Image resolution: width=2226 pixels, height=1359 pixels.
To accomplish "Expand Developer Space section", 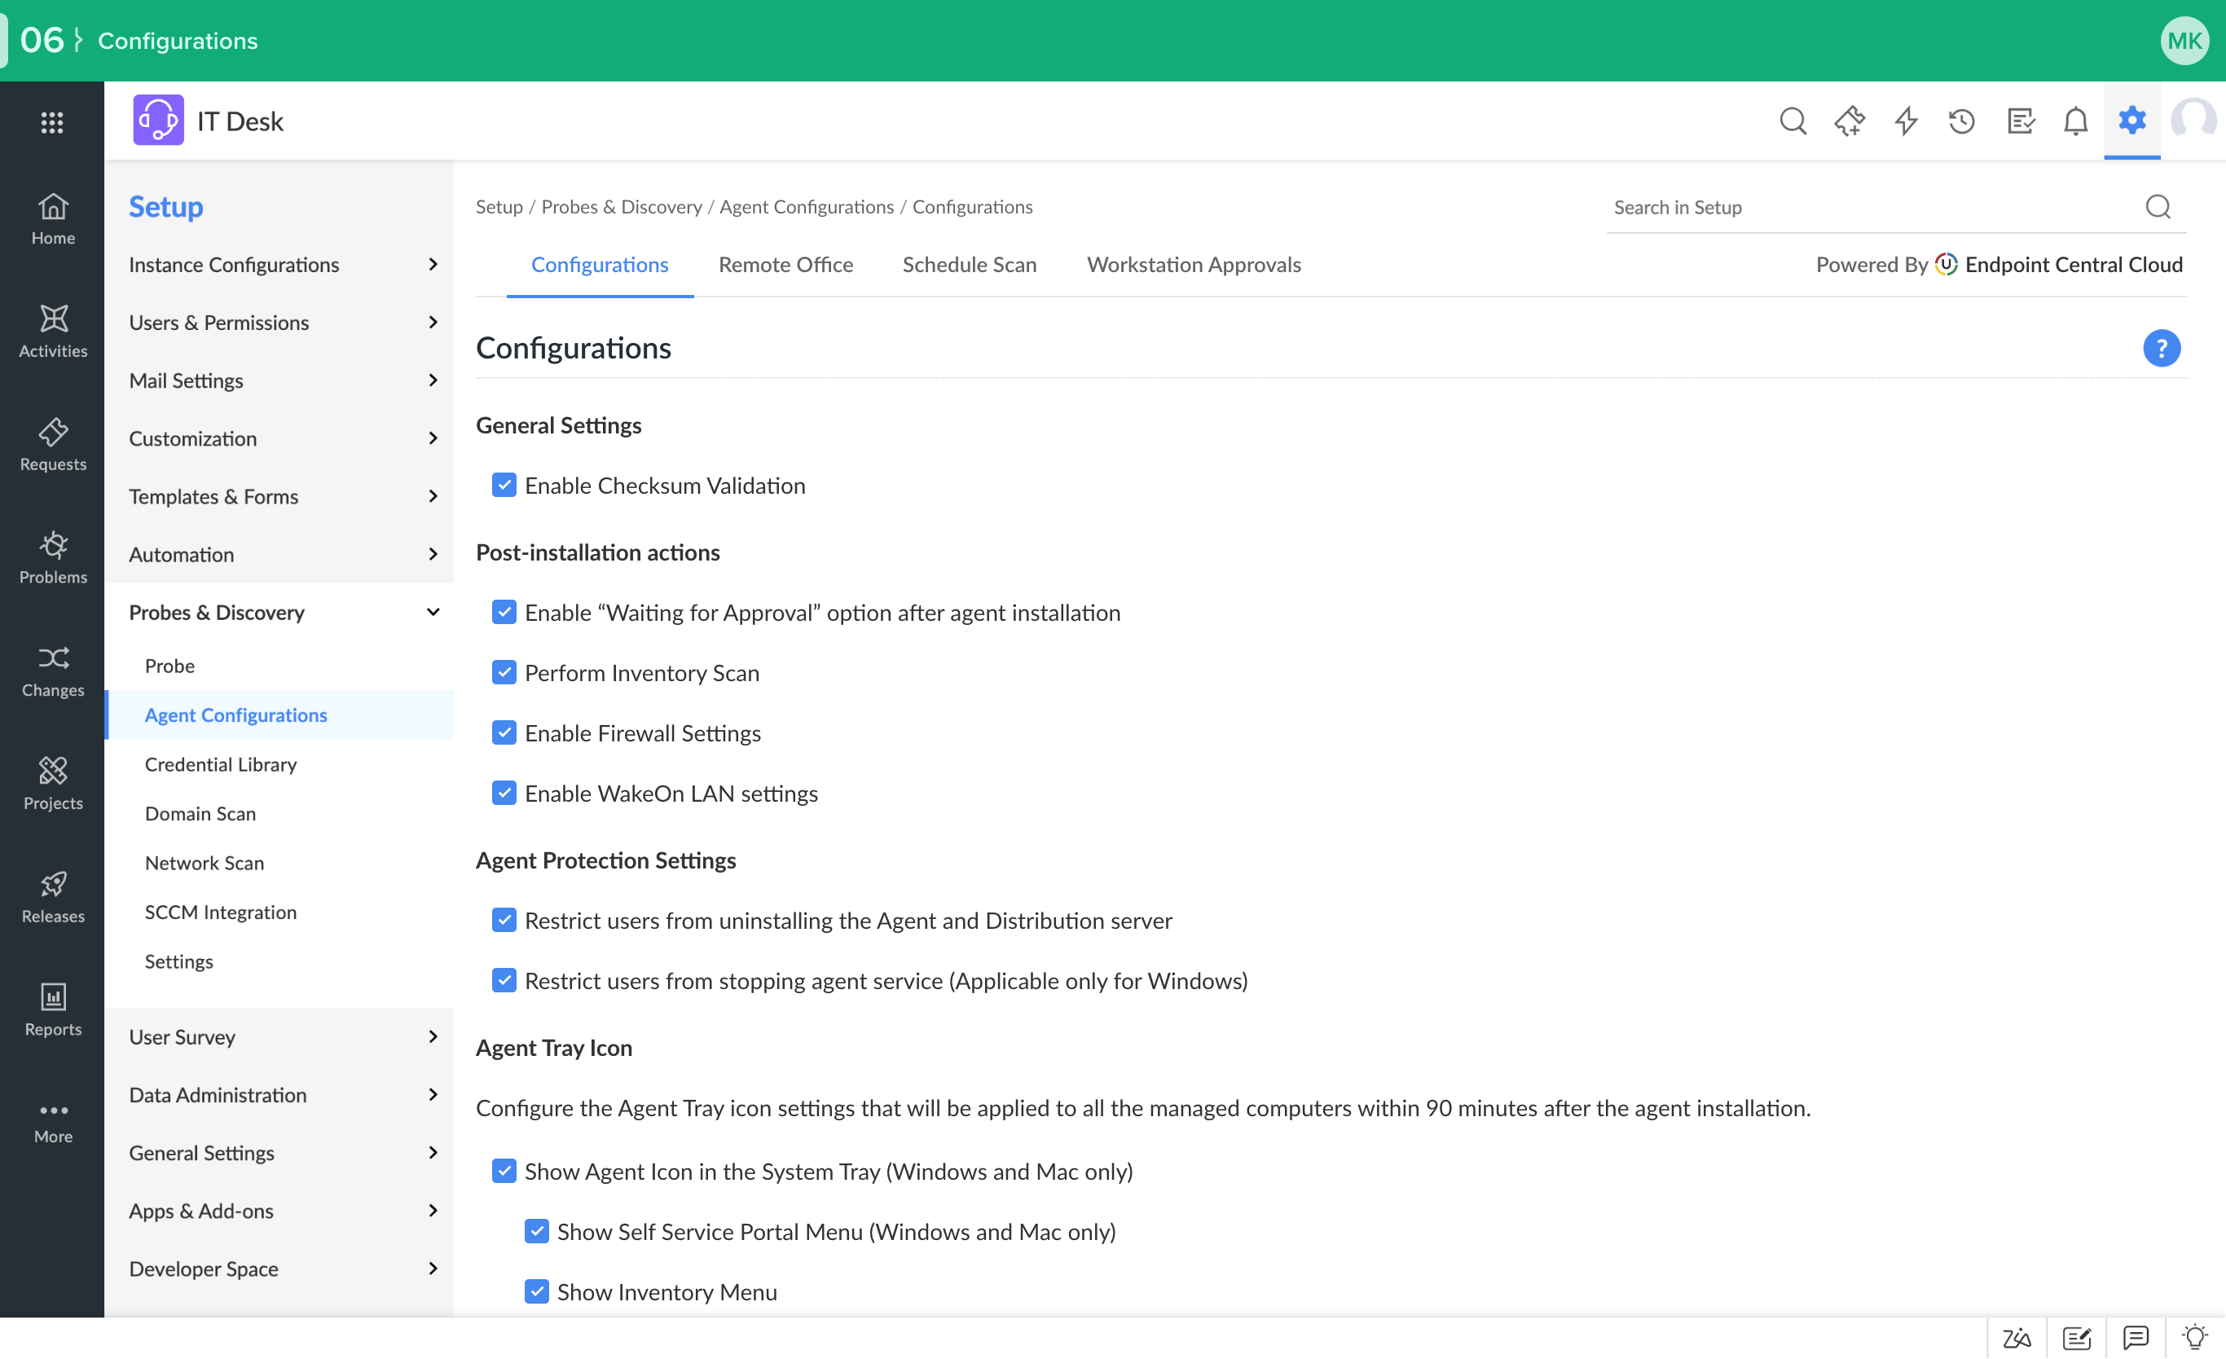I will click(279, 1269).
